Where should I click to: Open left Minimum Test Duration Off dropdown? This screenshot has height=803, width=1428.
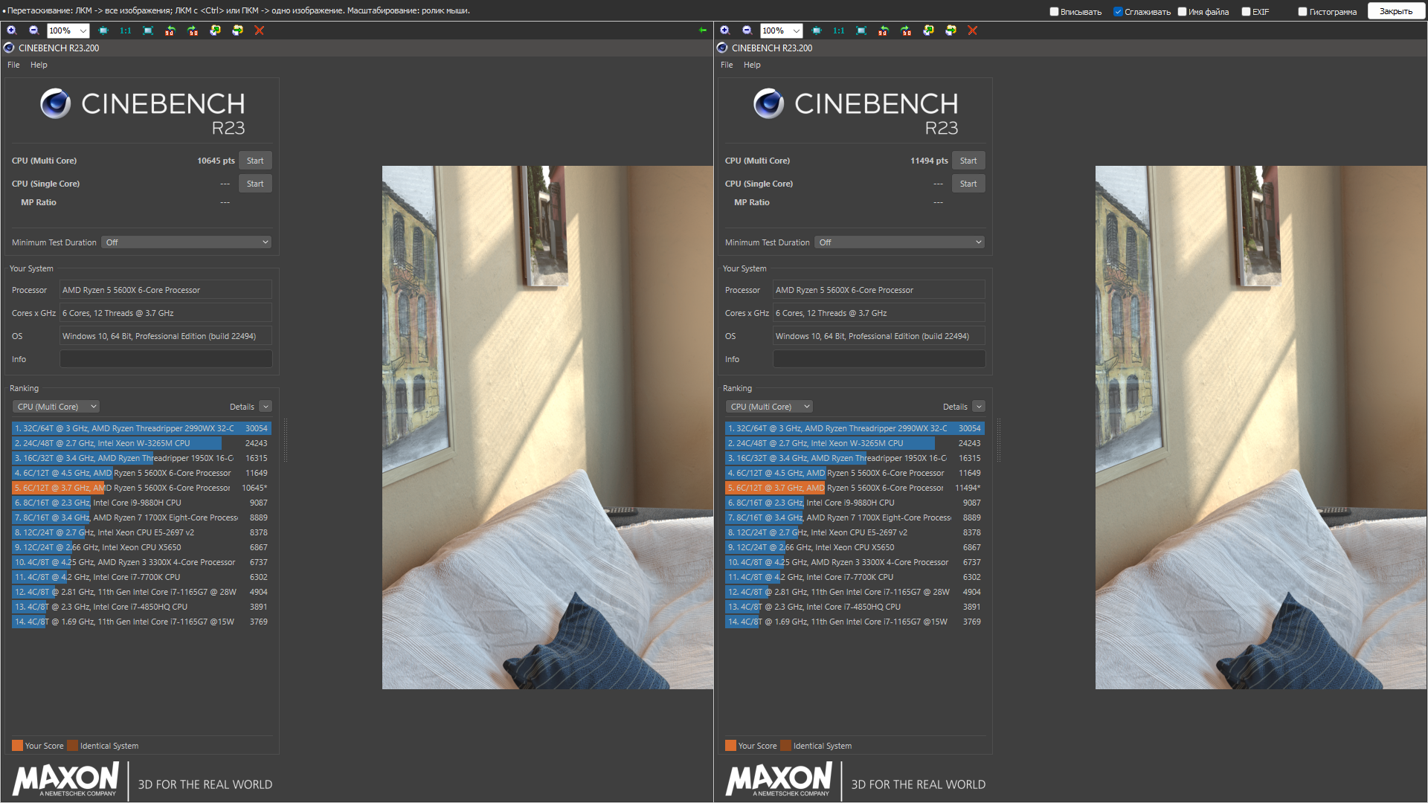point(186,242)
